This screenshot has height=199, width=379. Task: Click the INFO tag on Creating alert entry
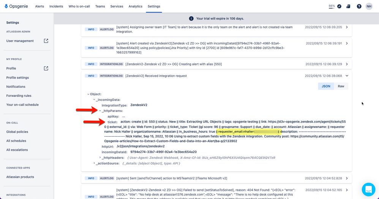tap(91, 64)
